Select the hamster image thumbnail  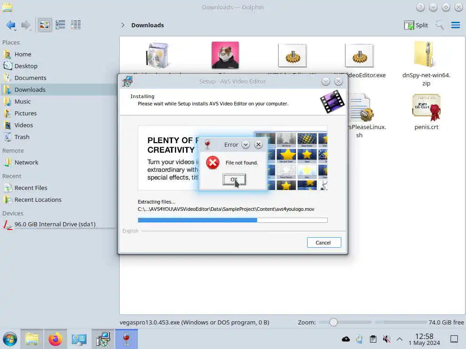[225, 55]
